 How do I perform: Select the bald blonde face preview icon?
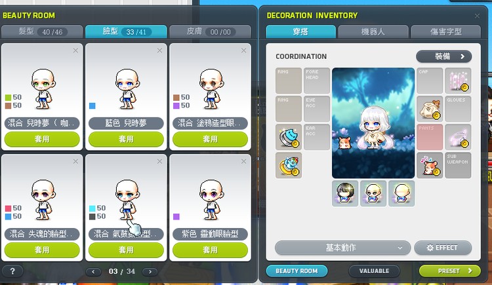tap(373, 193)
